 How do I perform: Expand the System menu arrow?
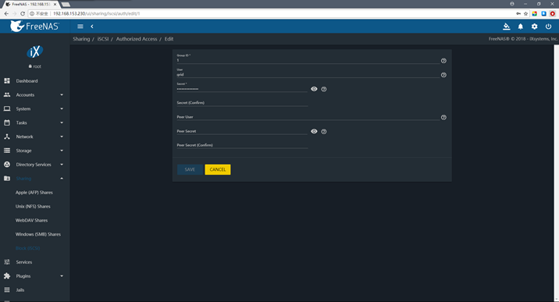(62, 108)
